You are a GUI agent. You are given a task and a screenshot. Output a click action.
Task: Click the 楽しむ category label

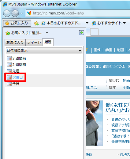pyautogui.click(x=114, y=81)
